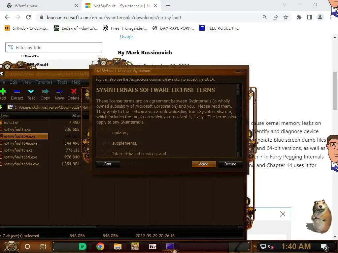This screenshot has width=338, height=253.
Task: Click the Extract icon in the 7-Zip toolbar
Action: coord(17,94)
